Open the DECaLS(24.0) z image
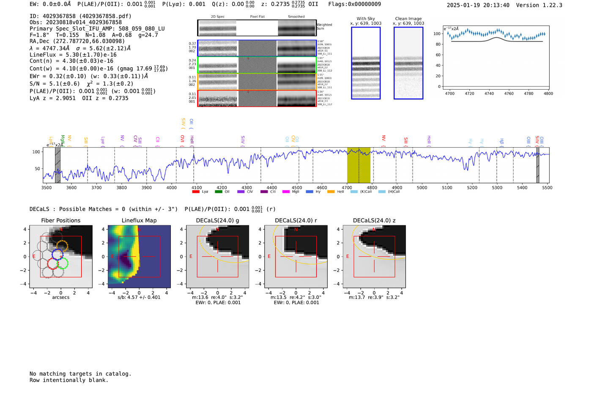This screenshot has height=403, width=592. (x=374, y=256)
